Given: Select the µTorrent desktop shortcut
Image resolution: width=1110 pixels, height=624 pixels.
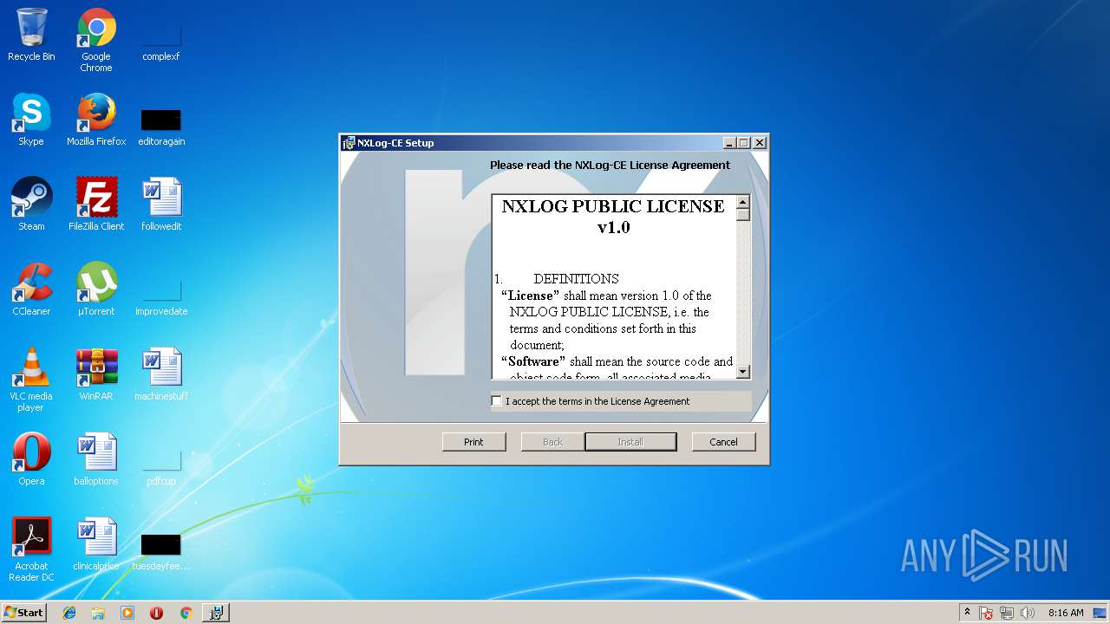Looking at the screenshot, I should [x=96, y=290].
